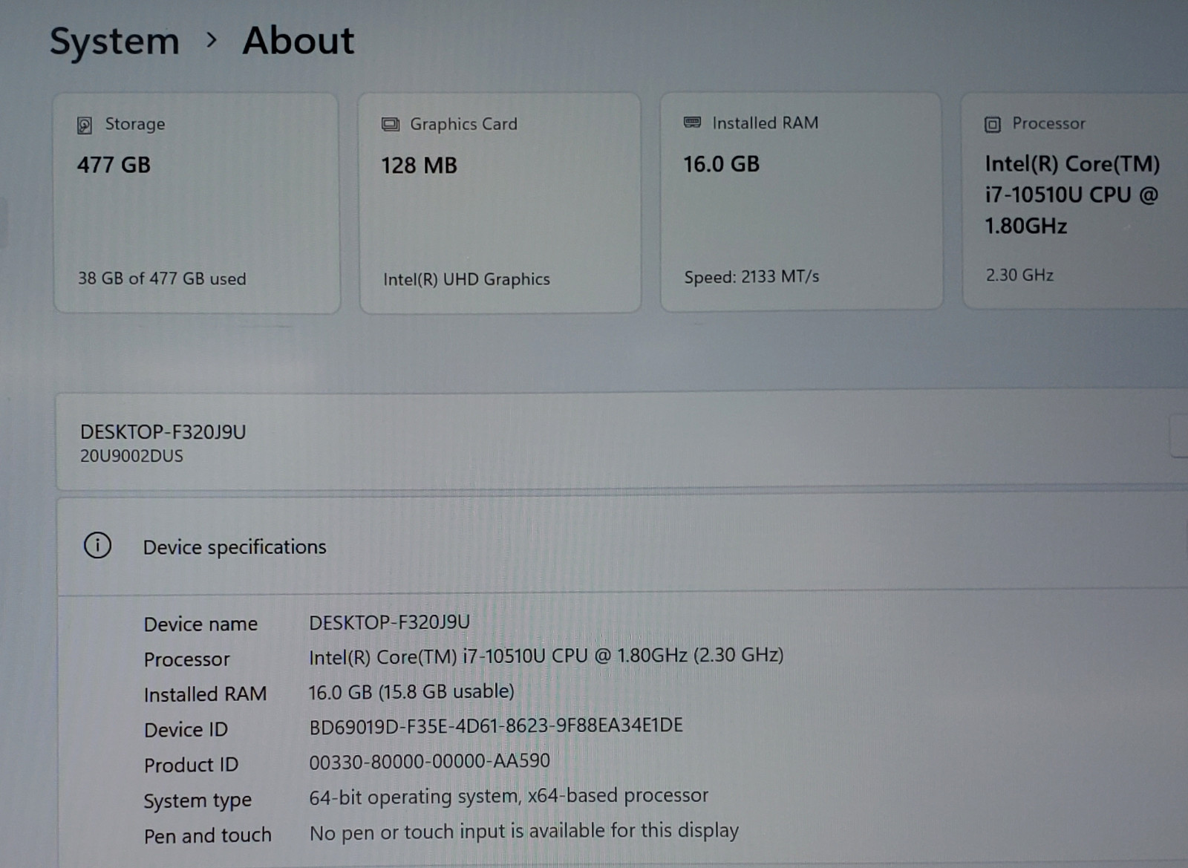Viewport: 1188px width, 868px height.
Task: Click the Installed RAM icon
Action: [x=692, y=122]
